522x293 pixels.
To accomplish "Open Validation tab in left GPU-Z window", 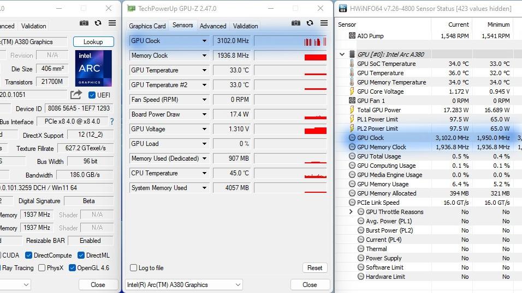I will point(34,26).
